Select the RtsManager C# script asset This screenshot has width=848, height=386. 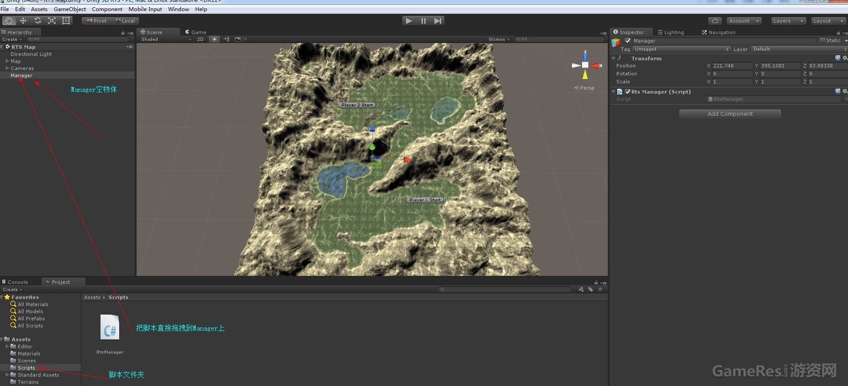(x=110, y=333)
